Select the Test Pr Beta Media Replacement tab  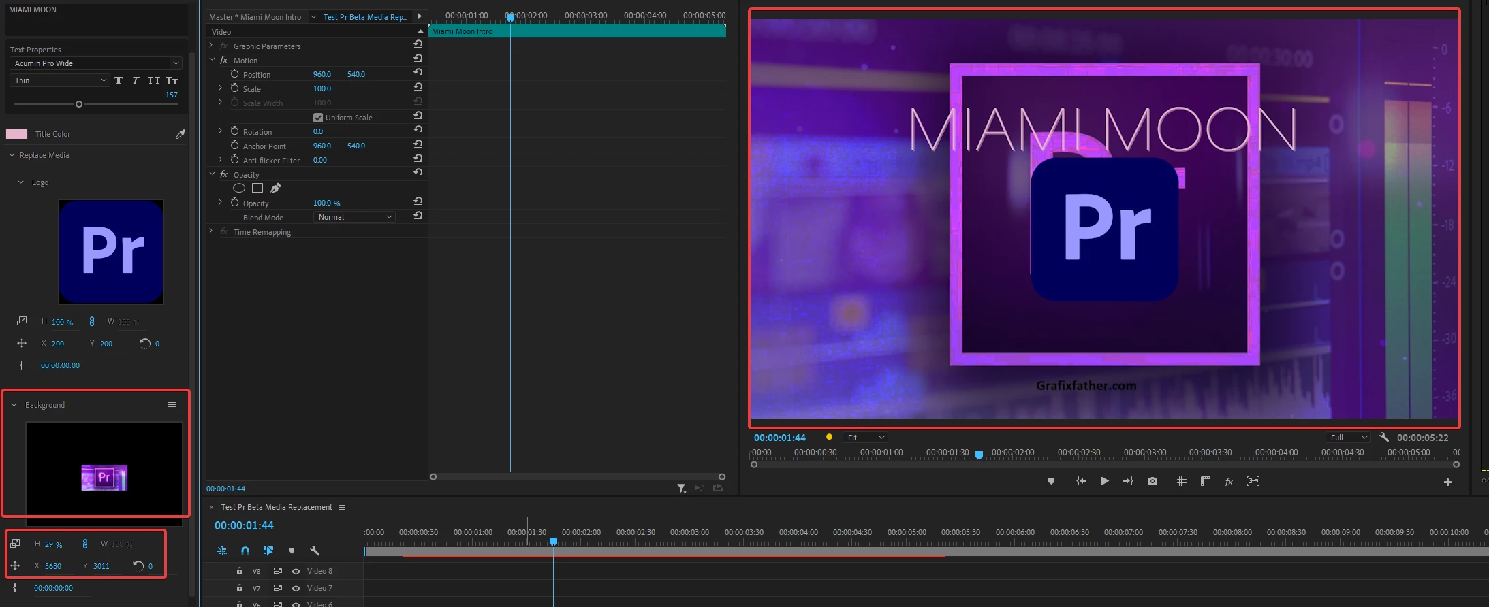coord(277,507)
